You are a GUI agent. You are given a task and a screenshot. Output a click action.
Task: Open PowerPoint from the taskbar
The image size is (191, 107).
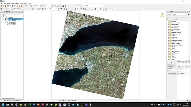(38, 105)
